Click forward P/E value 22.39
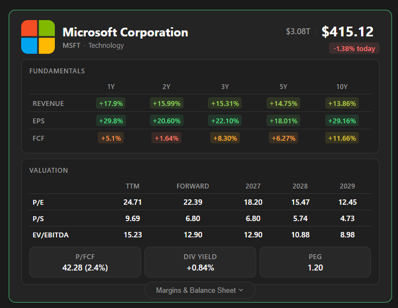Image resolution: width=398 pixels, height=308 pixels. tap(193, 202)
